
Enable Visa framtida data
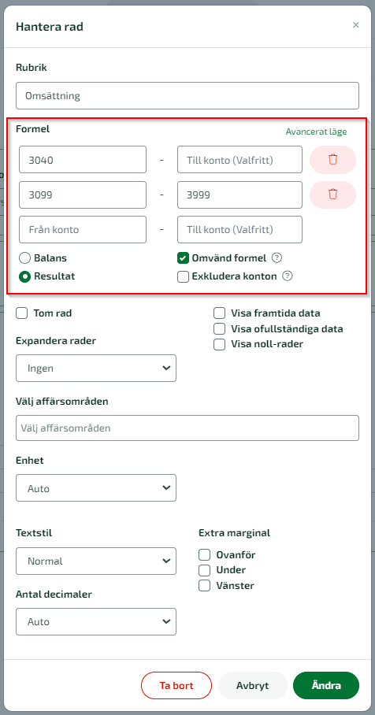(x=220, y=313)
